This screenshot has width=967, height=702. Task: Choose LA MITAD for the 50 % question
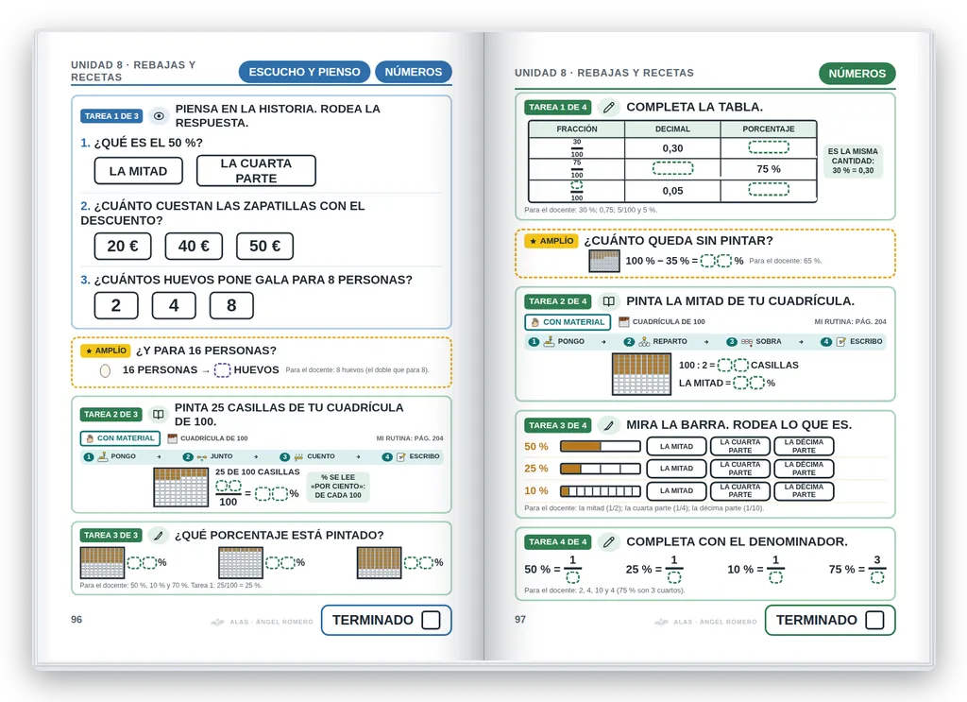pos(138,171)
